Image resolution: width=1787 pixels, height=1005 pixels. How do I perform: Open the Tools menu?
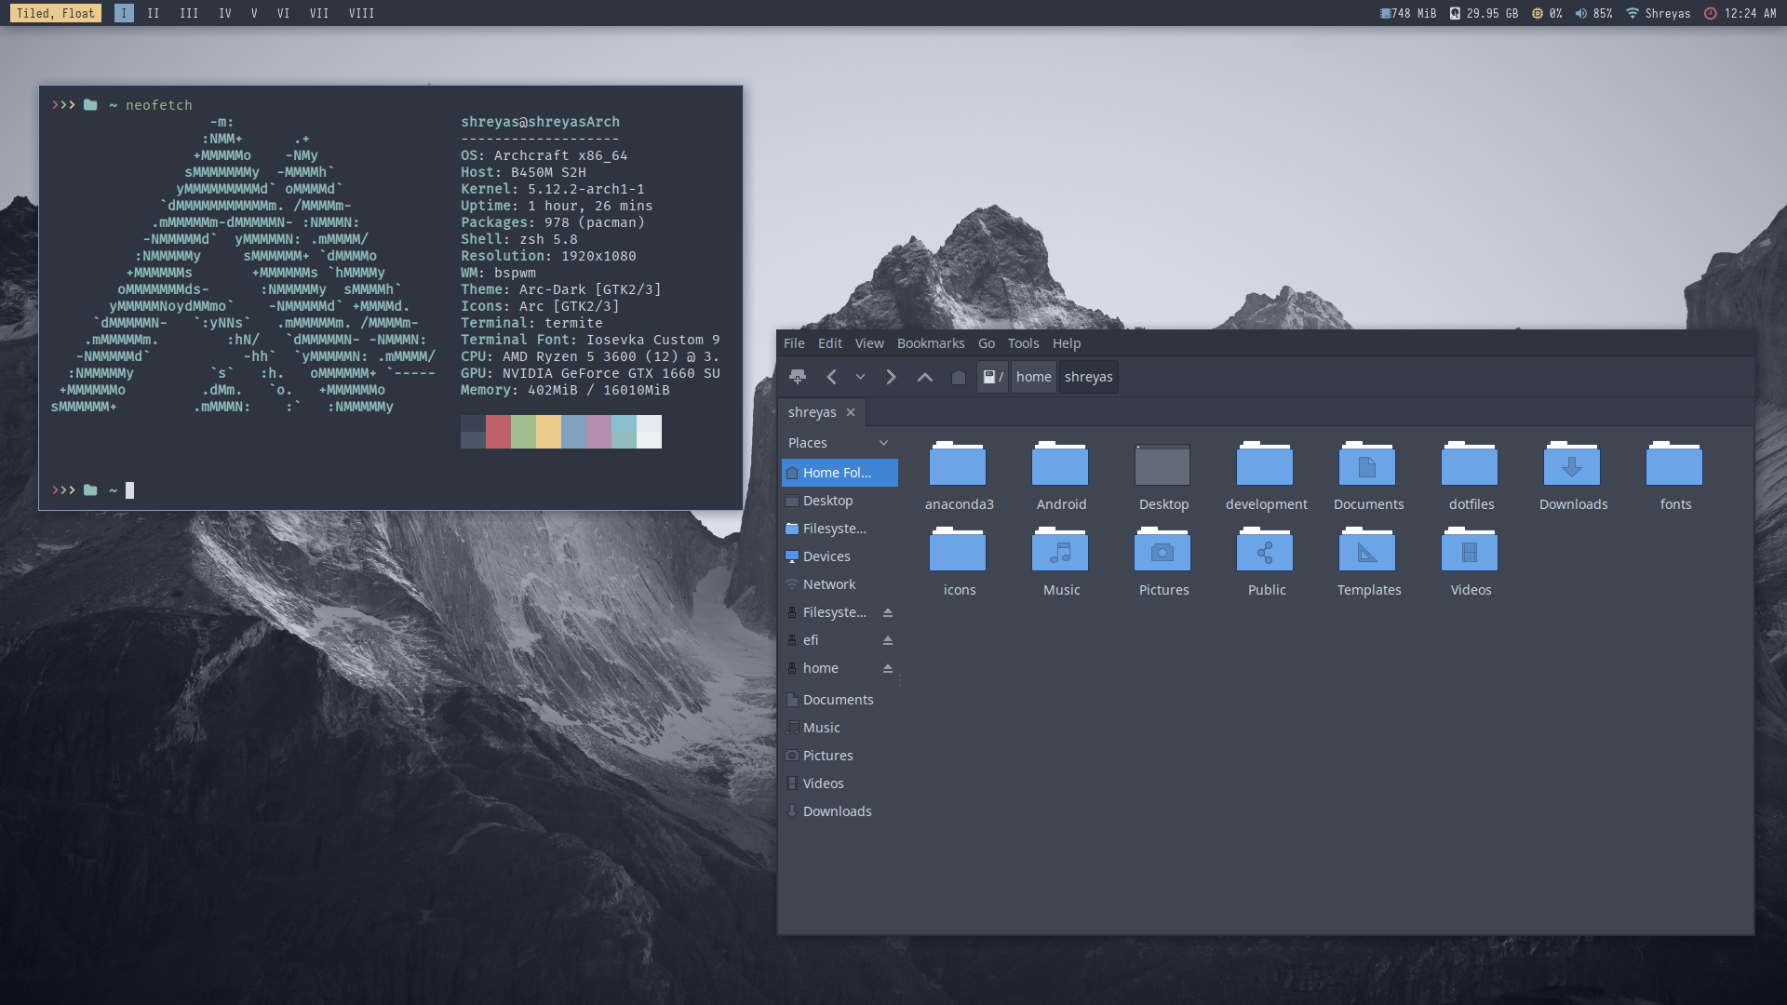(x=1023, y=343)
